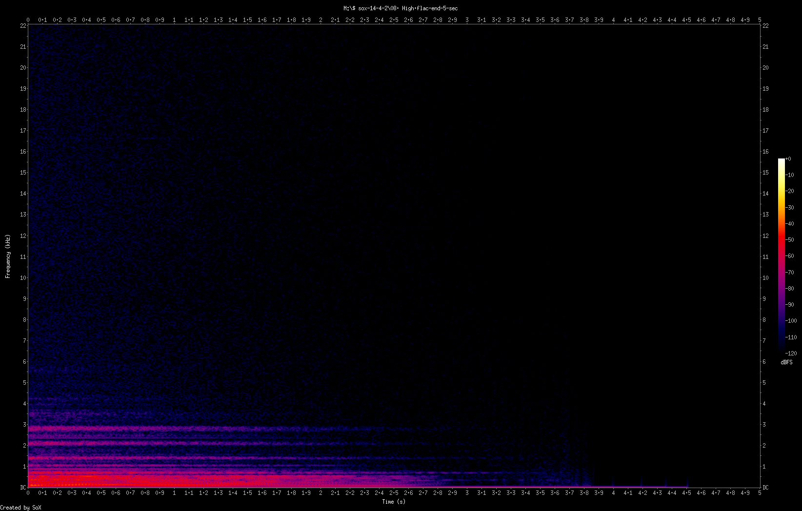Click the +0 dB value on color scale
802x511 pixels.
(789, 158)
